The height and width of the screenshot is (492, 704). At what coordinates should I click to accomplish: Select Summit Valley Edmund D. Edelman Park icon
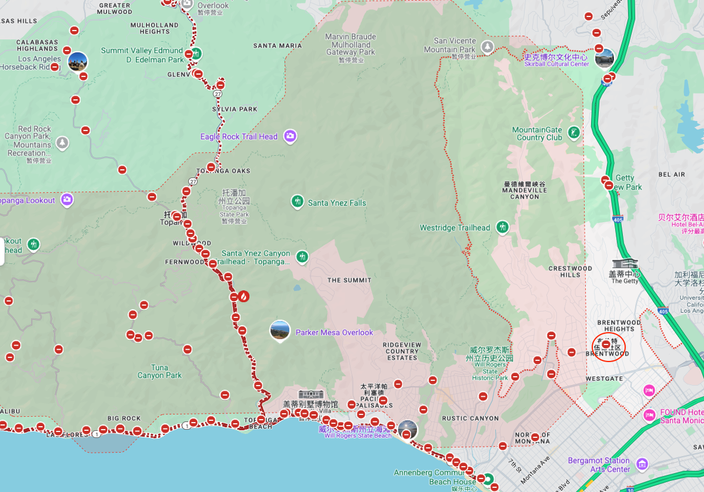coord(196,53)
